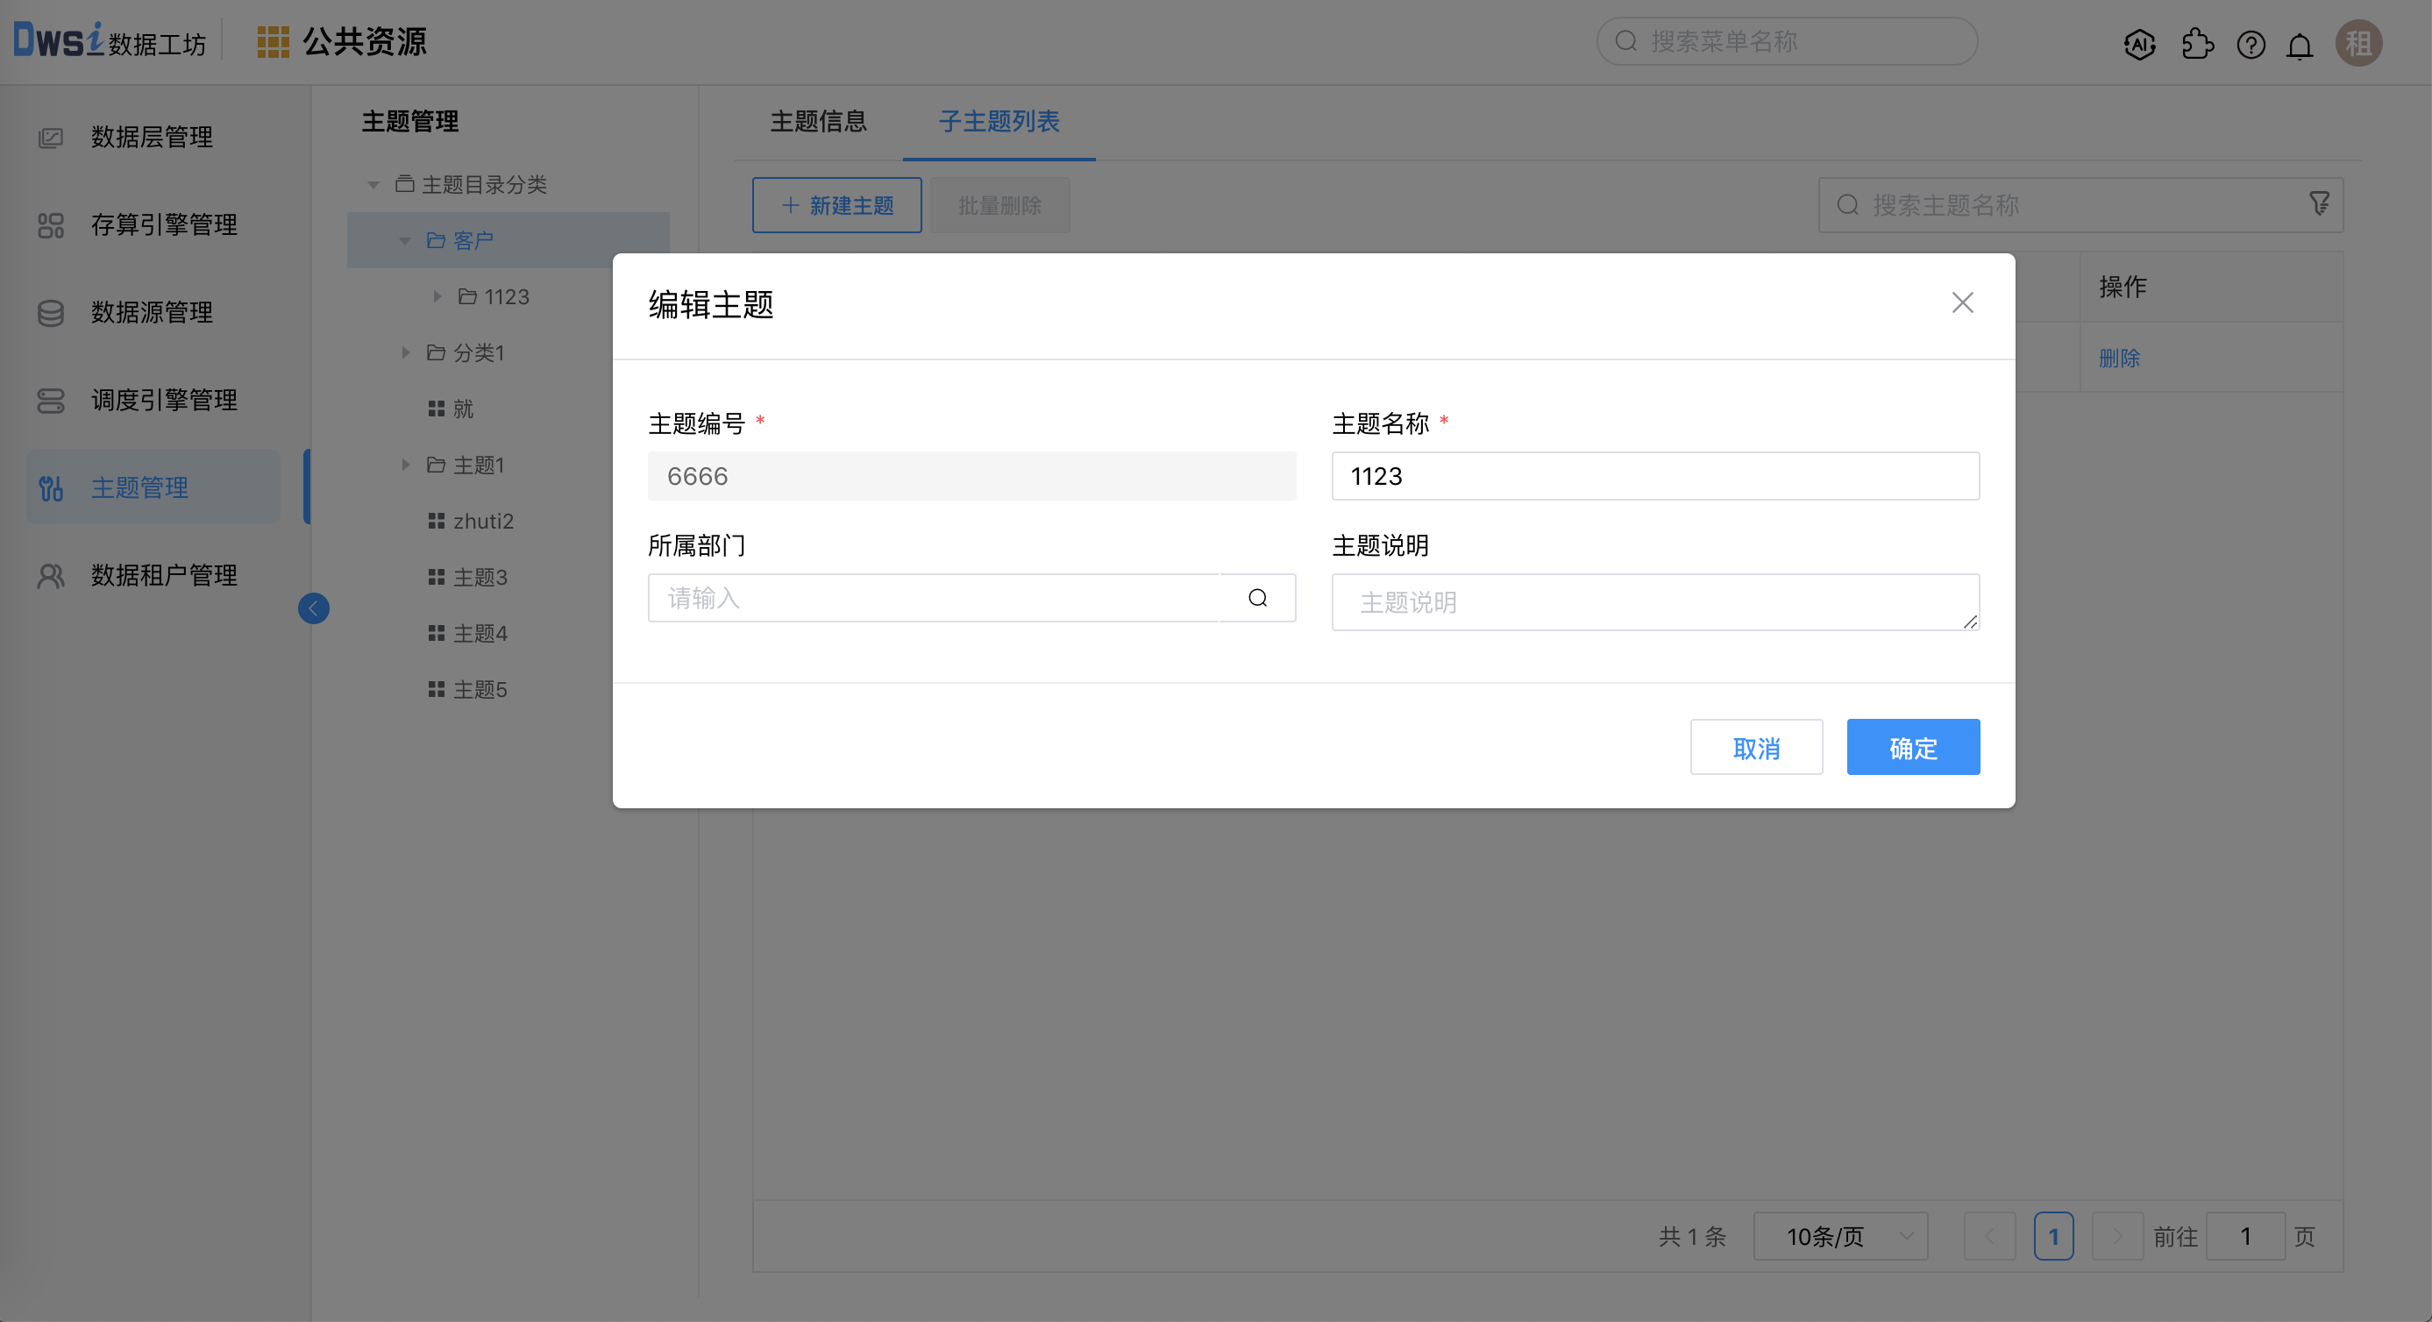The width and height of the screenshot is (2432, 1322).
Task: Collapse the left sidebar with the arrow toggle
Action: pyautogui.click(x=314, y=608)
